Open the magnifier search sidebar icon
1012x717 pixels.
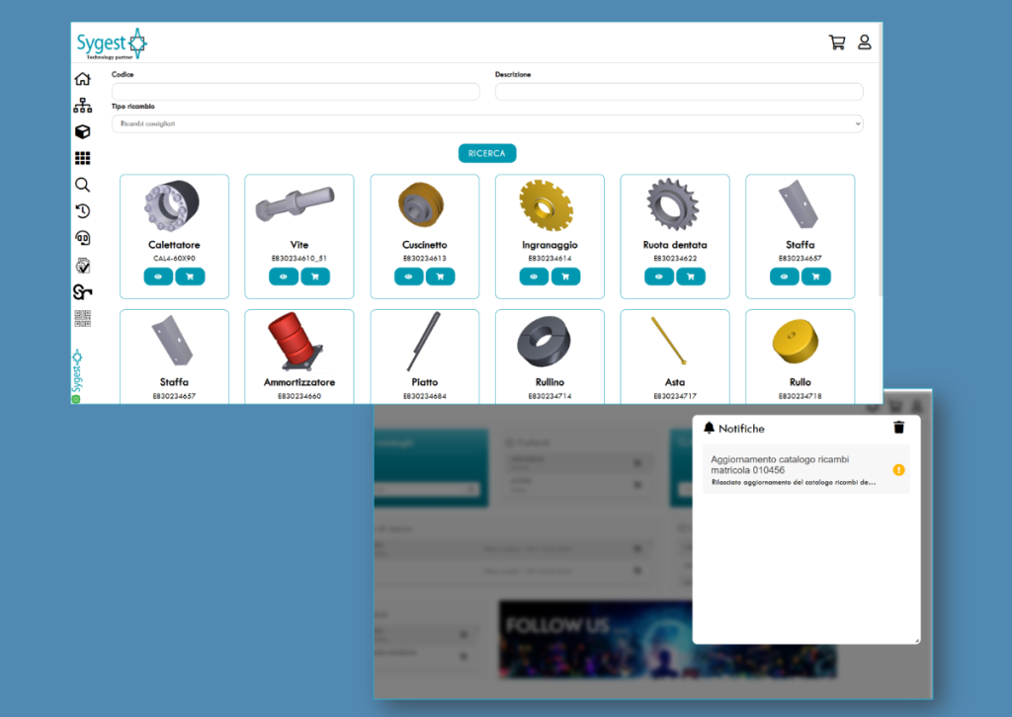point(83,185)
